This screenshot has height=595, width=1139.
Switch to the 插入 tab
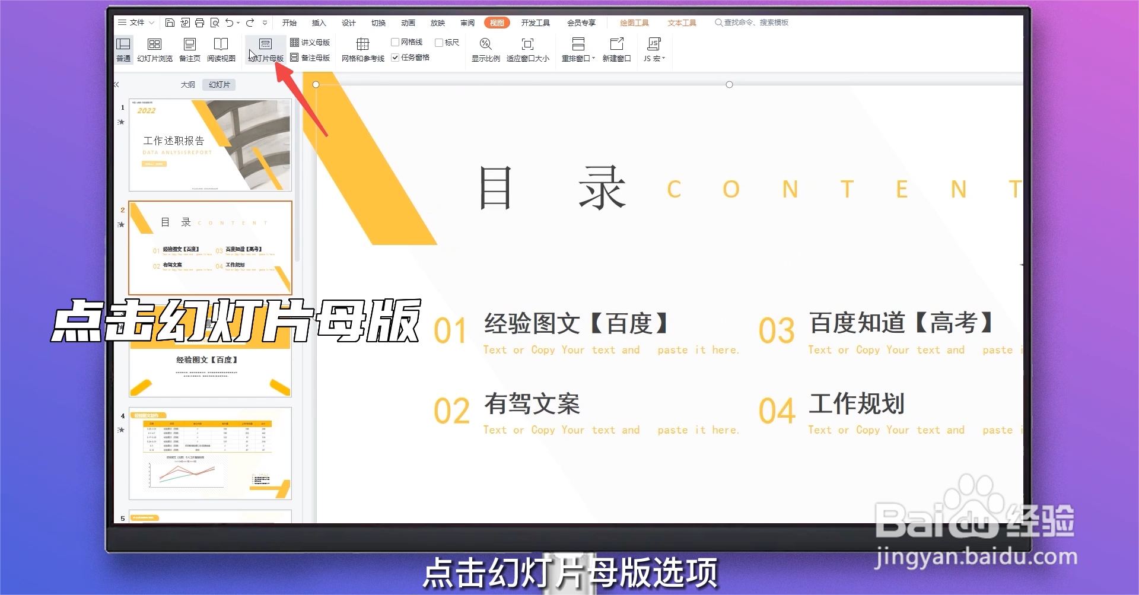[319, 23]
